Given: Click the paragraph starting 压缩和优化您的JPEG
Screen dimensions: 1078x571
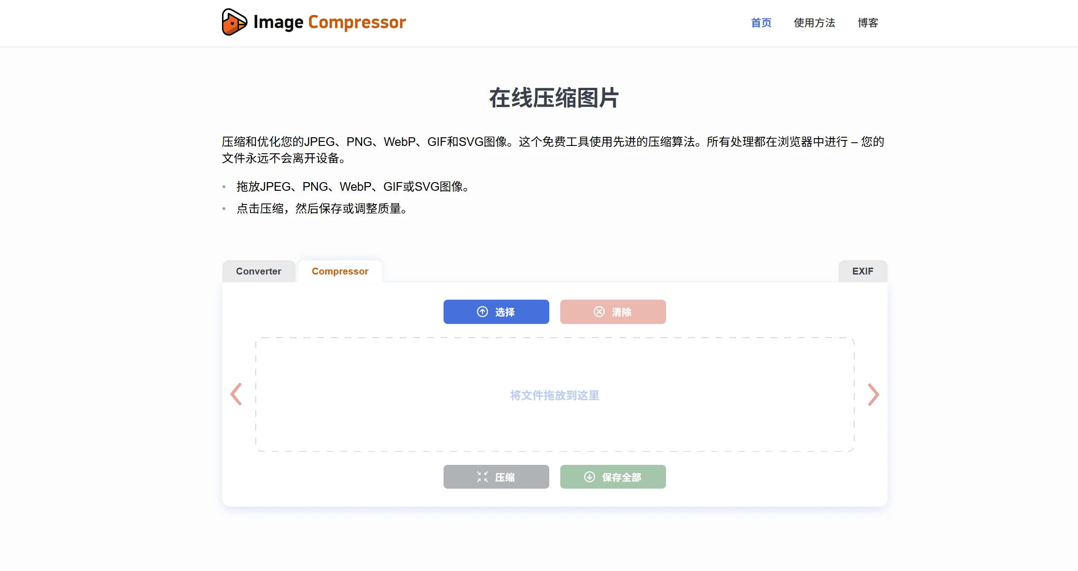Looking at the screenshot, I should coord(553,150).
